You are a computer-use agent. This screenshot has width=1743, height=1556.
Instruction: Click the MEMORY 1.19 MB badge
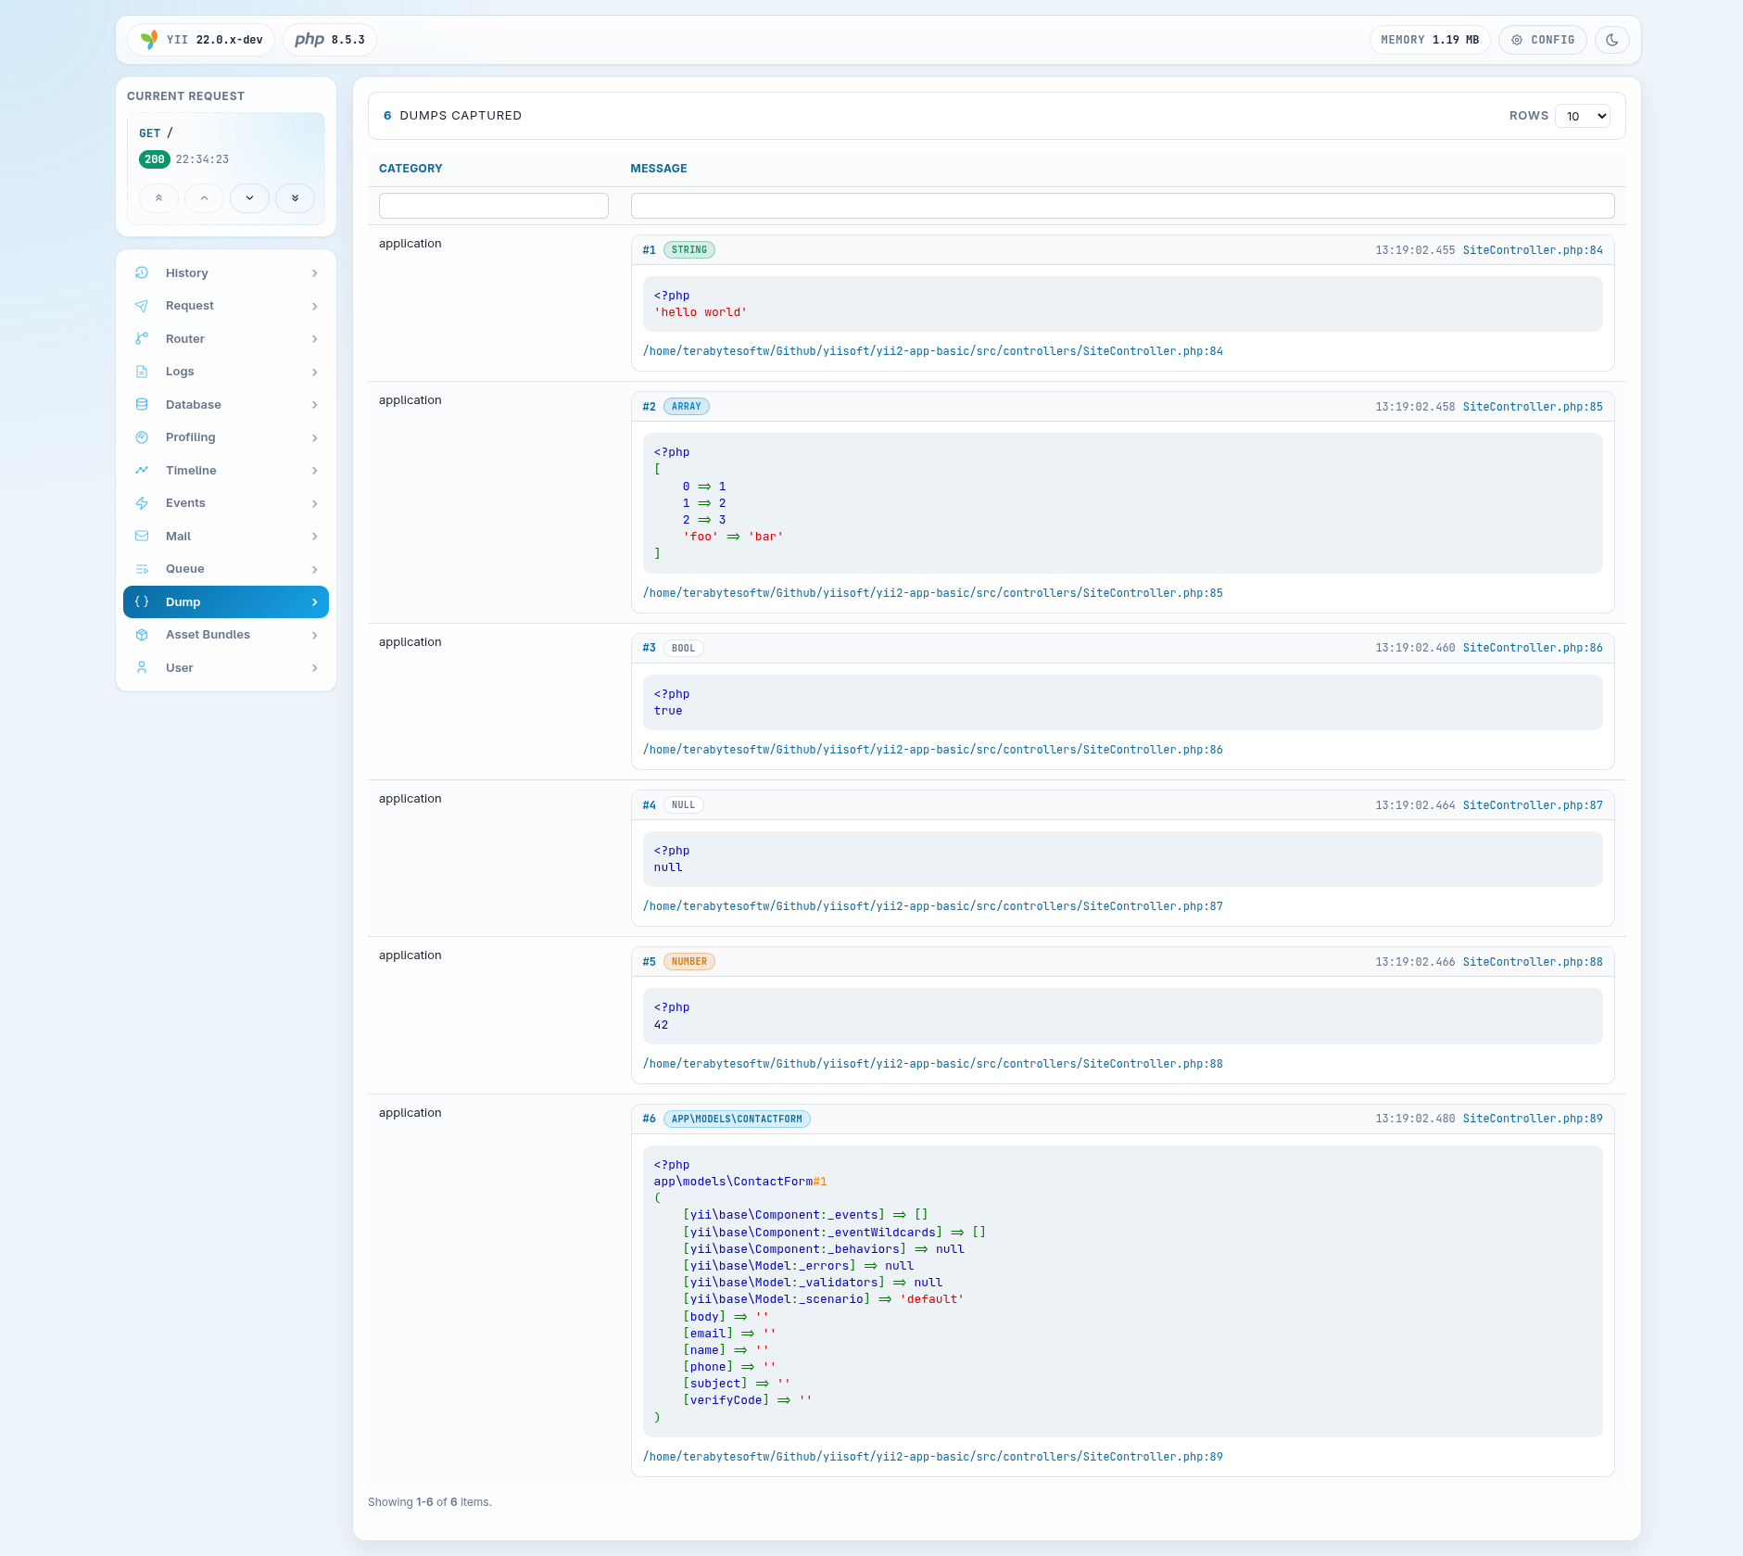click(x=1430, y=40)
